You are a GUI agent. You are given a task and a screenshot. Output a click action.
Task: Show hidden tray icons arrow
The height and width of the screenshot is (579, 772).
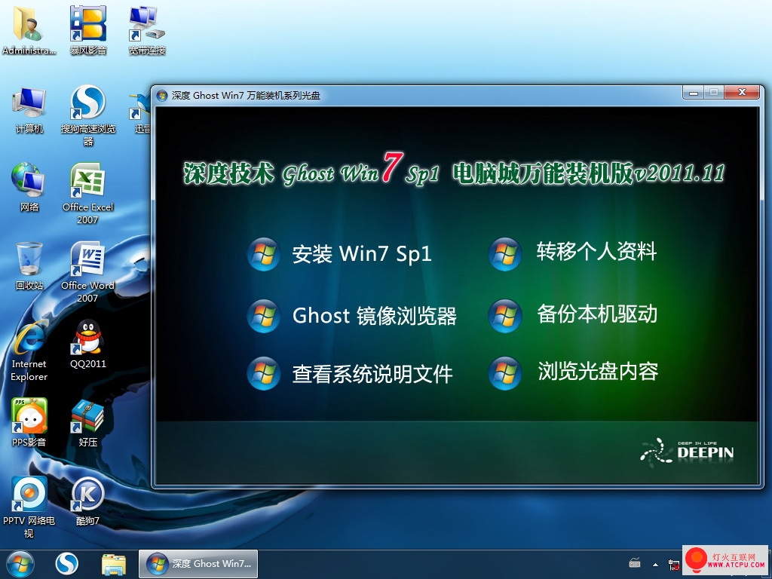(x=655, y=564)
